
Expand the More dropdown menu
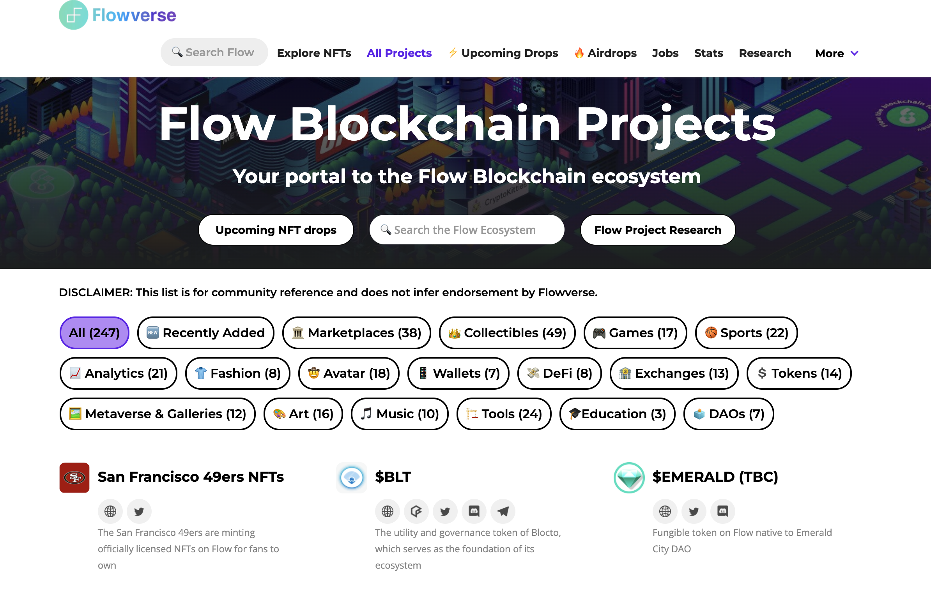pos(837,53)
